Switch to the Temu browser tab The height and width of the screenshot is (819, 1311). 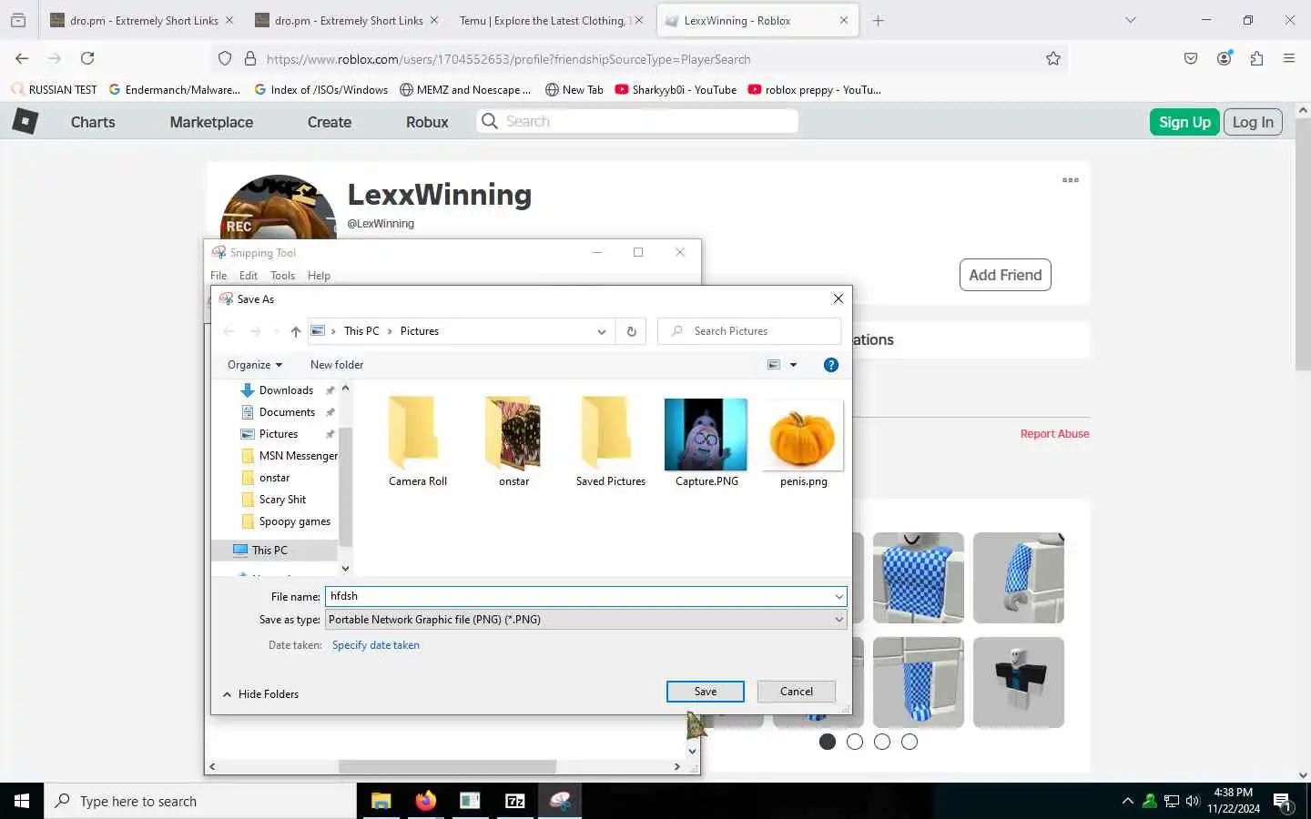tap(551, 20)
